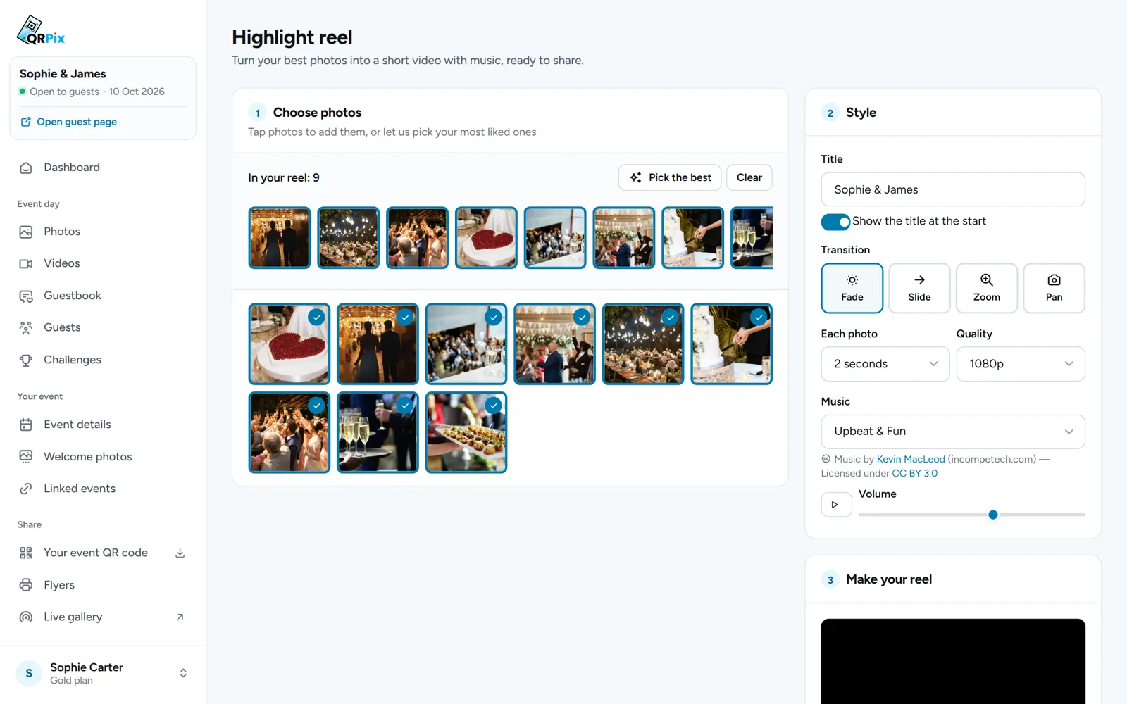This screenshot has height=704, width=1127.
Task: Clear the reel selection
Action: (x=749, y=177)
